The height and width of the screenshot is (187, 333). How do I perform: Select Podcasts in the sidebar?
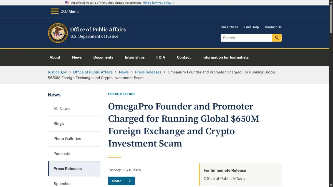point(74,154)
